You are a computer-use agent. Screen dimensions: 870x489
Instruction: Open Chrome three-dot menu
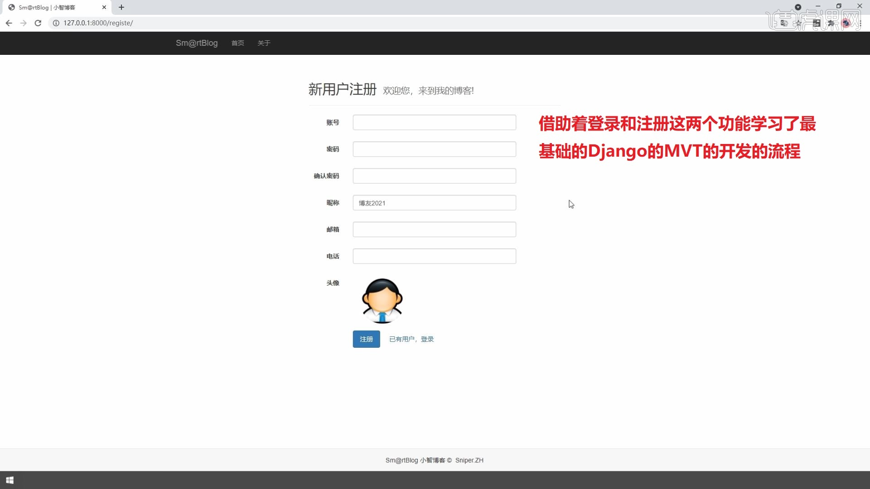[860, 23]
